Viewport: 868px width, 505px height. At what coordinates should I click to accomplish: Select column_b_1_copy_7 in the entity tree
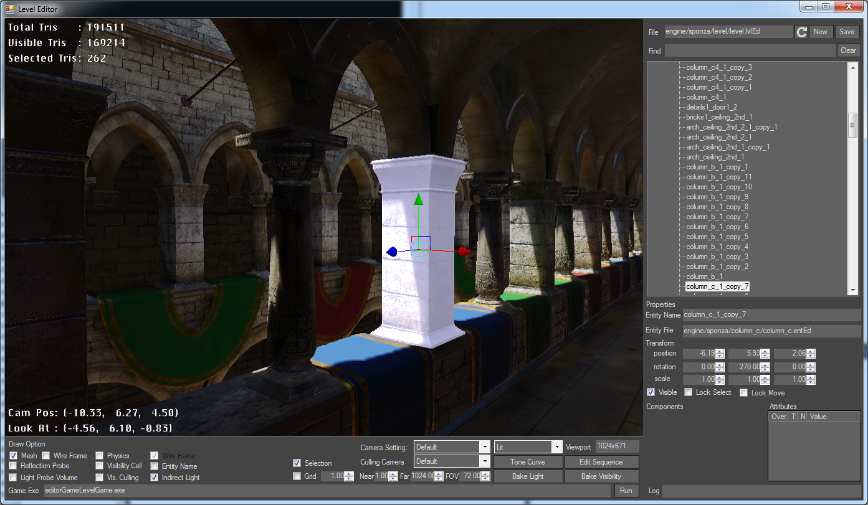coord(717,217)
